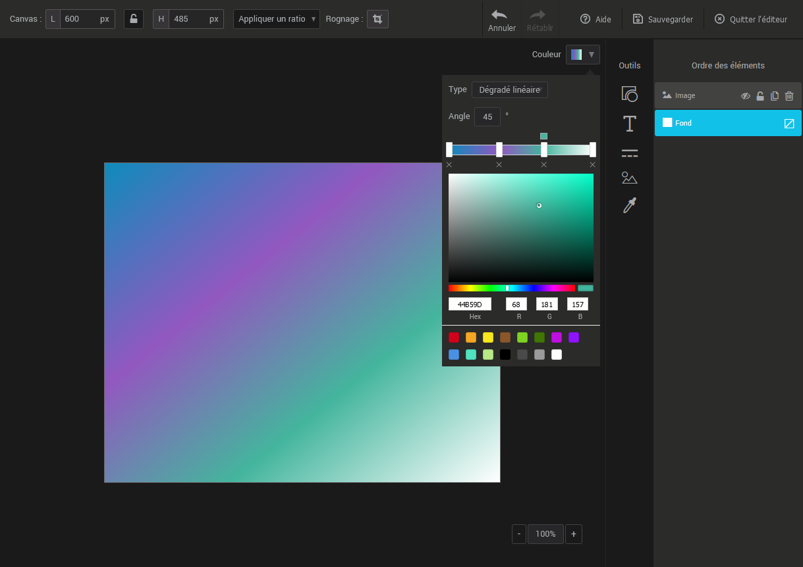Click the Sauvegarder button
Image resolution: width=803 pixels, height=567 pixels.
(663, 19)
